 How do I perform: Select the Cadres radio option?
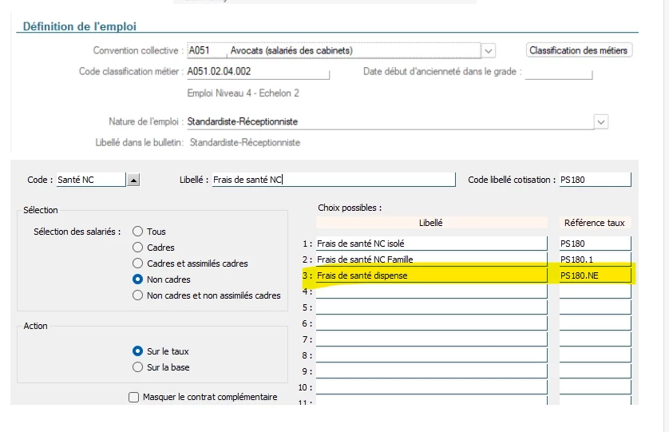tap(138, 248)
